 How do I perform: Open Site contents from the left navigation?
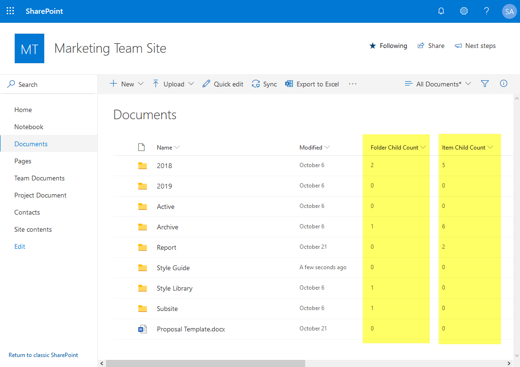[x=33, y=229]
